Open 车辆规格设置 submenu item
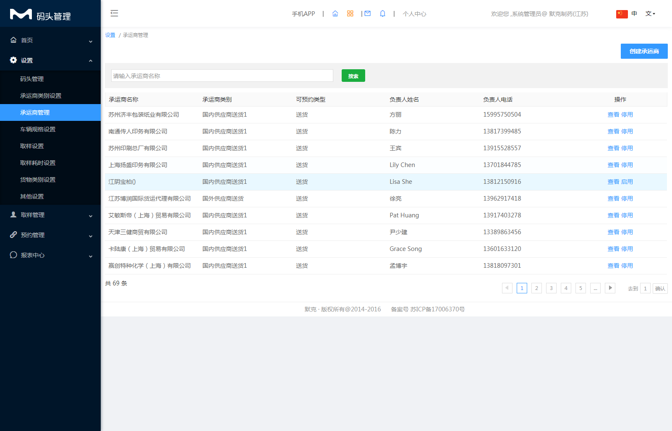 [x=50, y=129]
